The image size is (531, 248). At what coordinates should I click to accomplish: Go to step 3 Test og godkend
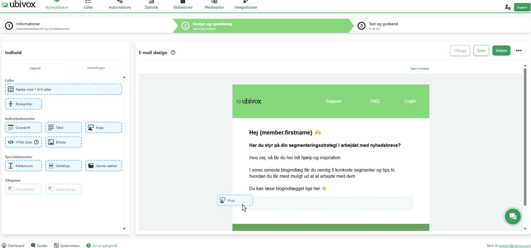383,26
